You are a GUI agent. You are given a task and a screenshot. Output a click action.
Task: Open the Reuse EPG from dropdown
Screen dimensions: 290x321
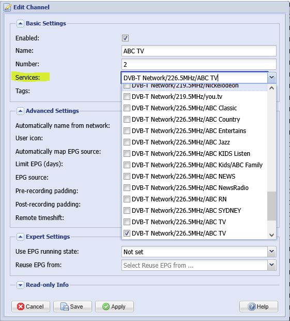pos(271,265)
